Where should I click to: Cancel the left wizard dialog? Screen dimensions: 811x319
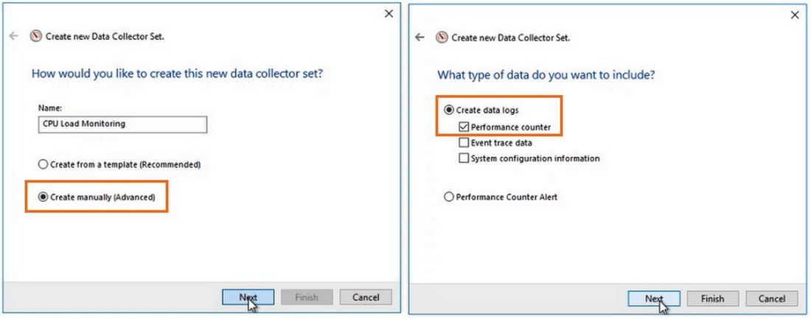(x=366, y=298)
